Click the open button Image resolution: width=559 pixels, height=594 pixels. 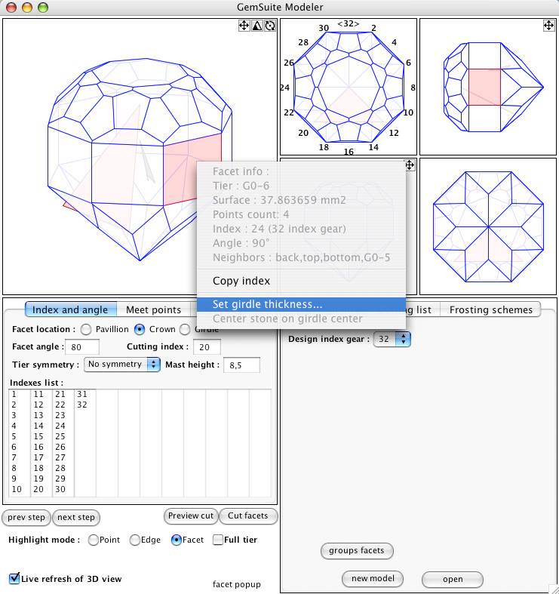pyautogui.click(x=453, y=579)
